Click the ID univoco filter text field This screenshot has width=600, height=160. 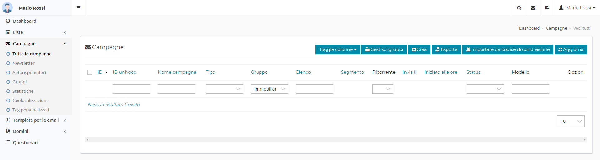tap(131, 89)
